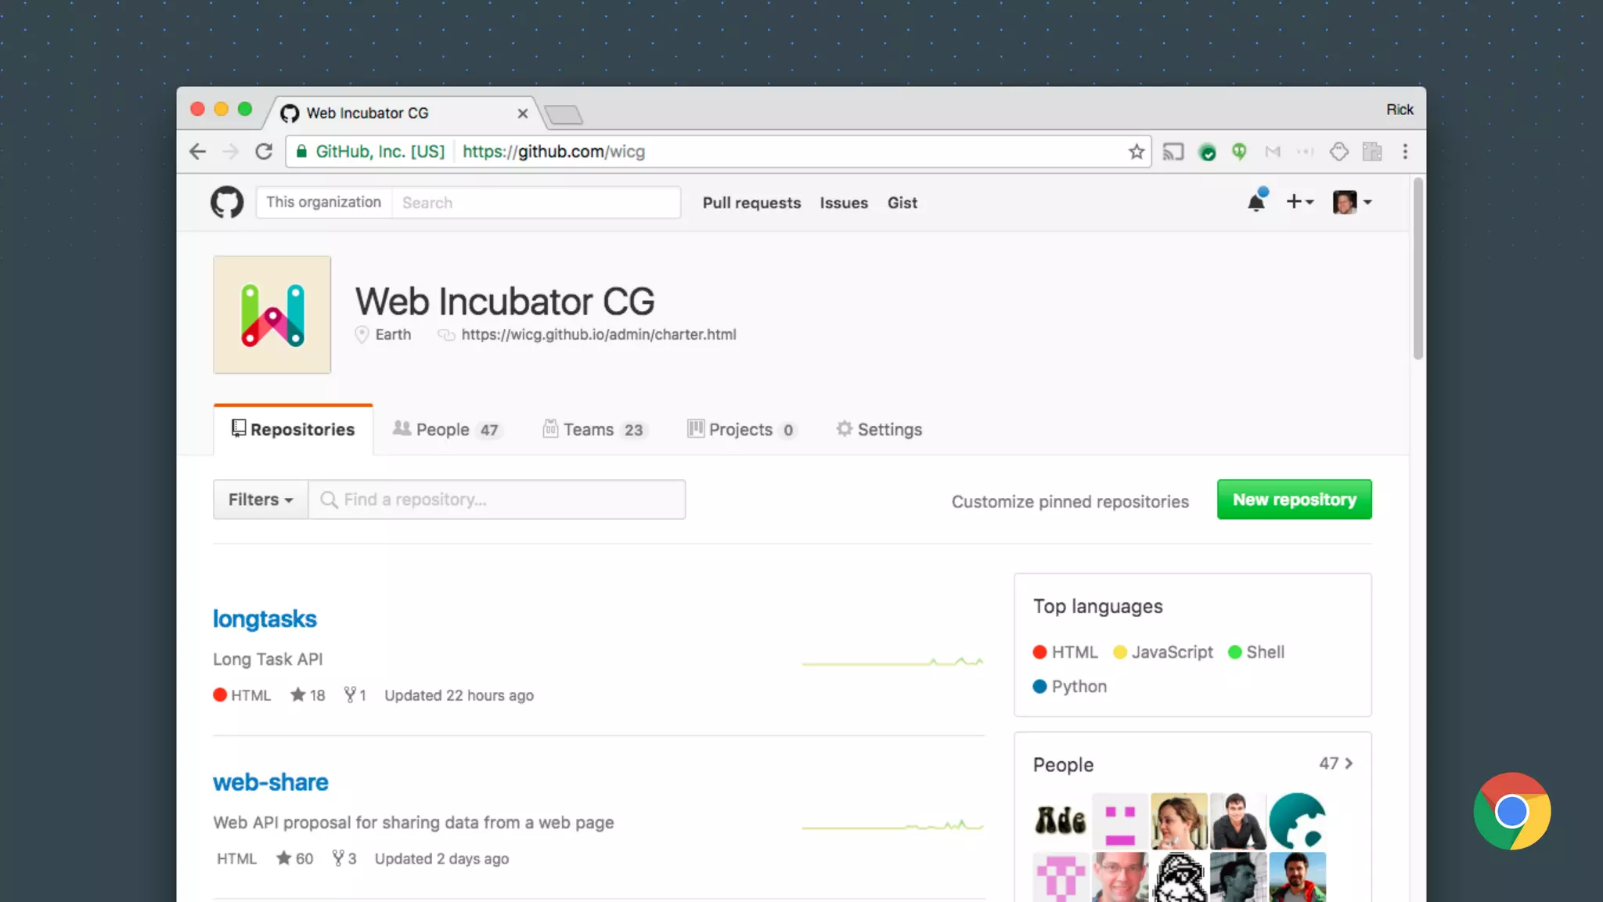This screenshot has width=1603, height=902.
Task: Switch to the People tab
Action: (x=445, y=429)
